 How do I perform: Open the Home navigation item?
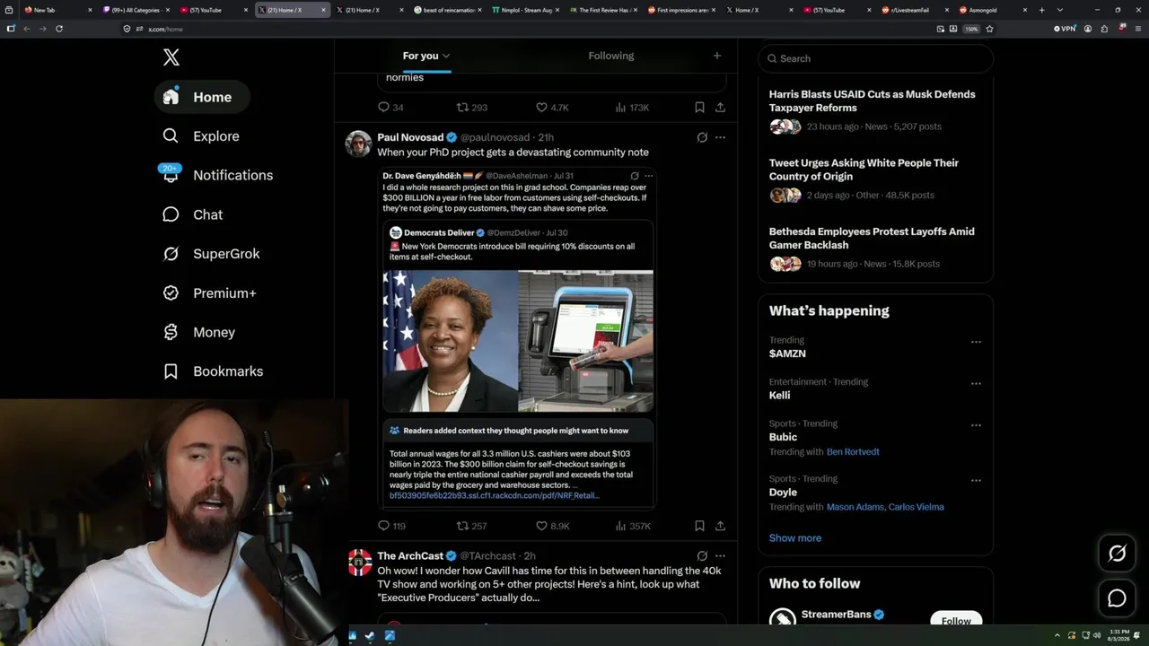(x=202, y=97)
